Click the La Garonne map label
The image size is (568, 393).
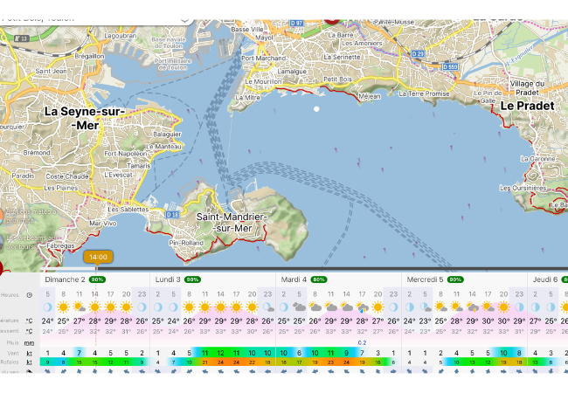pyautogui.click(x=538, y=159)
